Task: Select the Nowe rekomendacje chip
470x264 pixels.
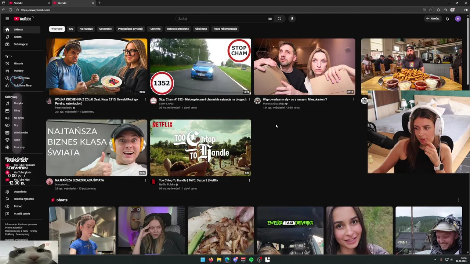Action: (225, 29)
